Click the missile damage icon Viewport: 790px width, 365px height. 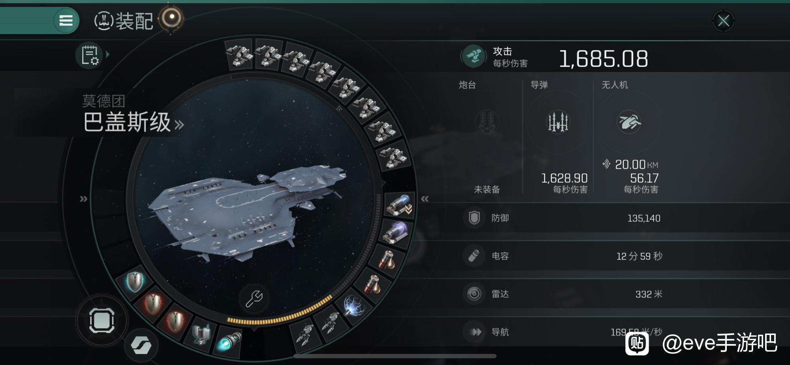point(558,122)
